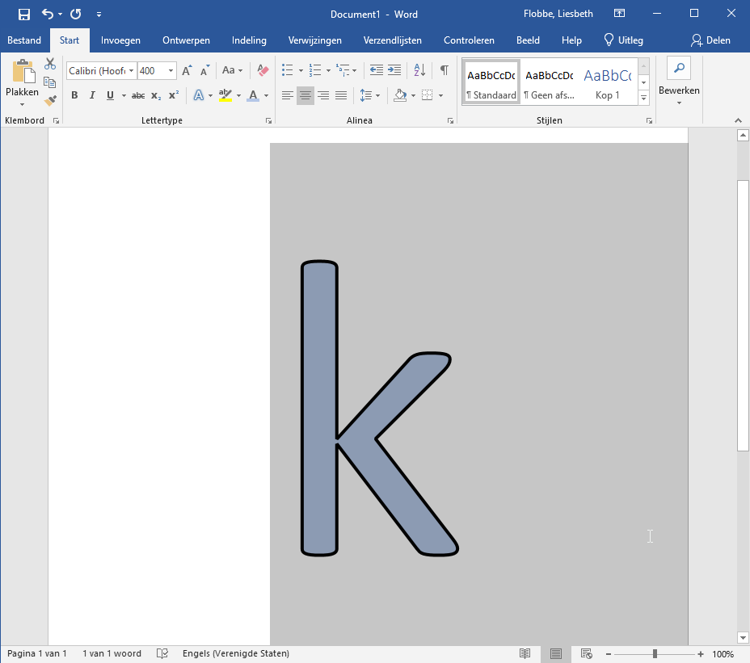Open the Change Case Aa dropdown
Image resolution: width=750 pixels, height=663 pixels.
[x=232, y=71]
